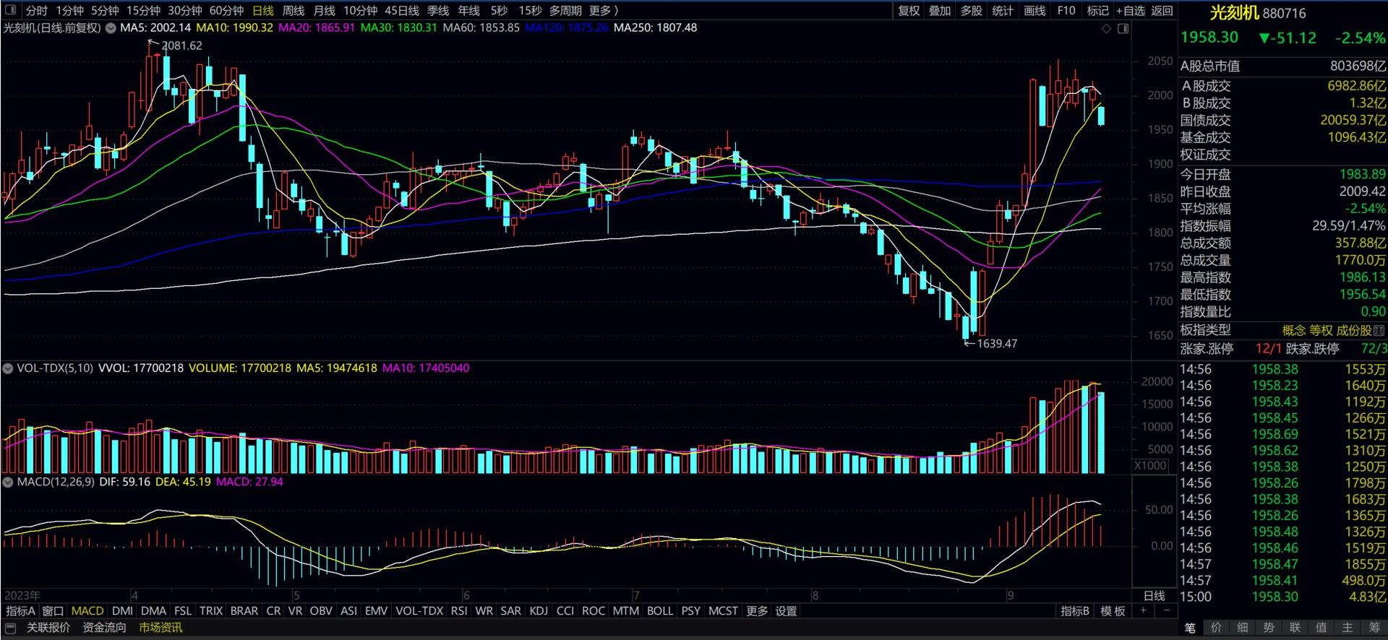Click the 复权 button

point(909,11)
